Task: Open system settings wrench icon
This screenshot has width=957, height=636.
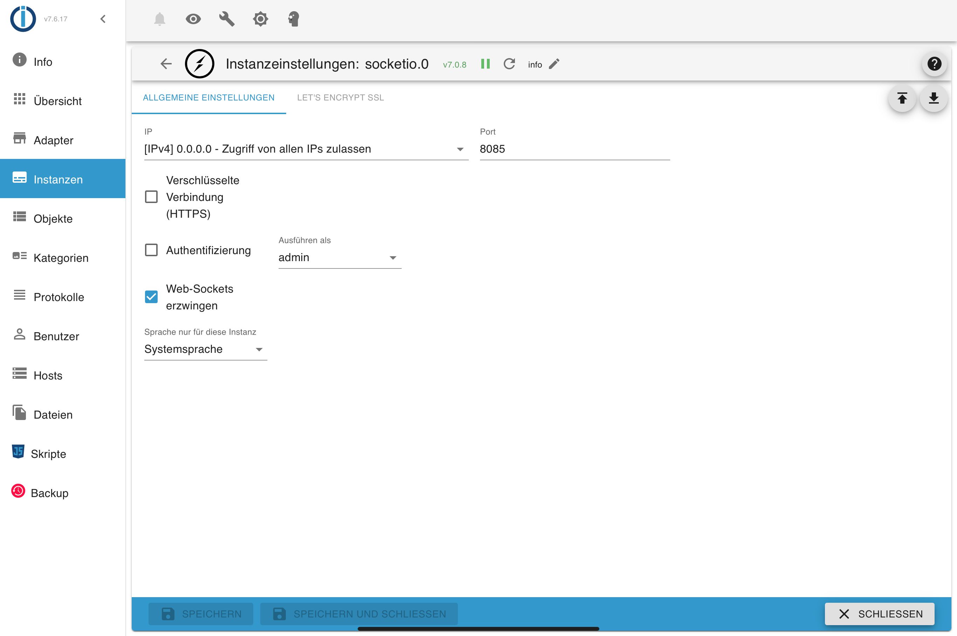Action: (x=227, y=19)
